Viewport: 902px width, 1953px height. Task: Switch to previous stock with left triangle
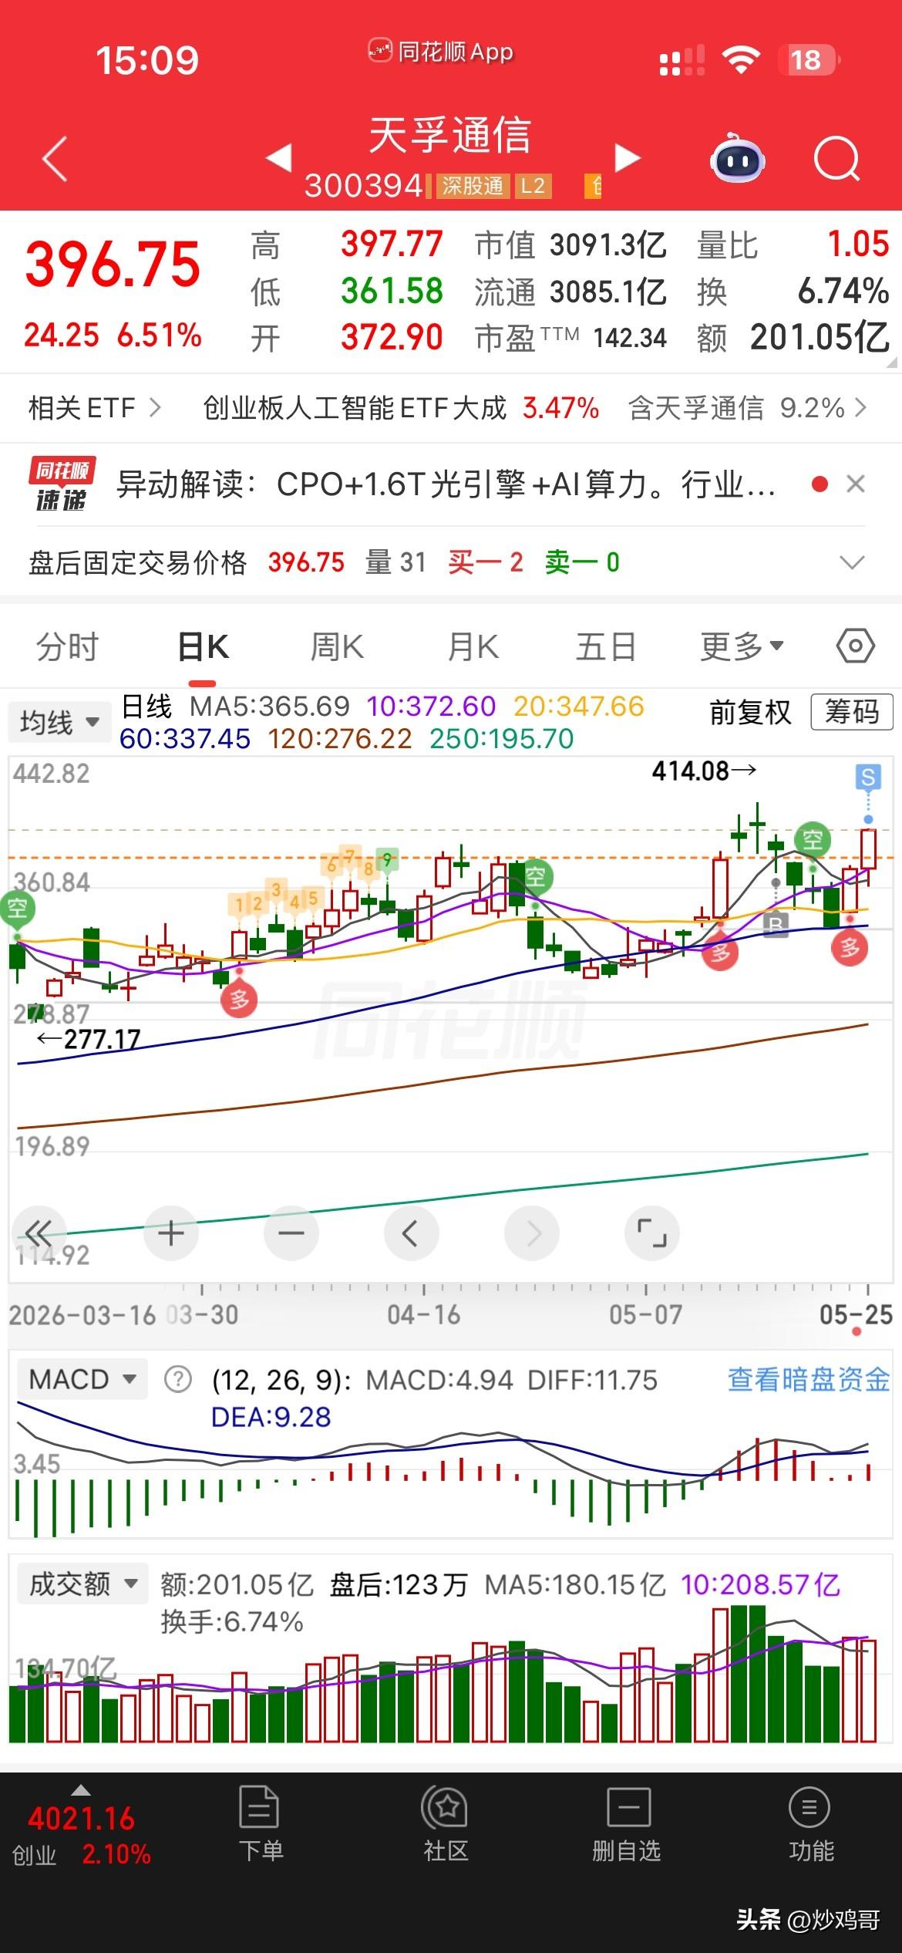[x=279, y=158]
